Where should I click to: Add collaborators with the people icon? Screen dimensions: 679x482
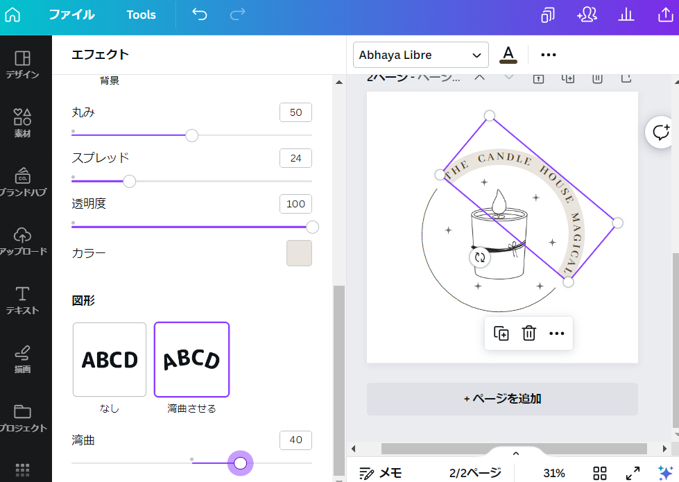[587, 15]
